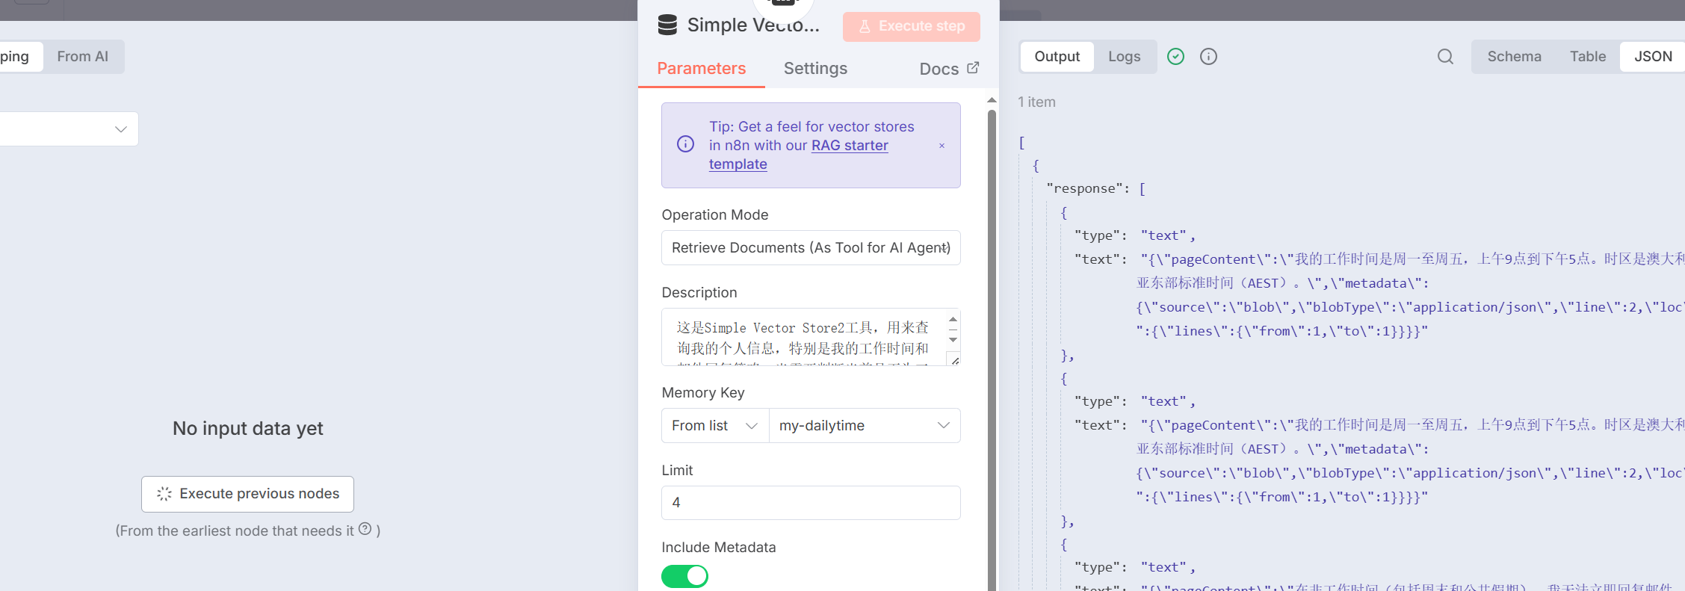Dismiss the RAG starter tip
The height and width of the screenshot is (591, 1685).
[x=942, y=146]
